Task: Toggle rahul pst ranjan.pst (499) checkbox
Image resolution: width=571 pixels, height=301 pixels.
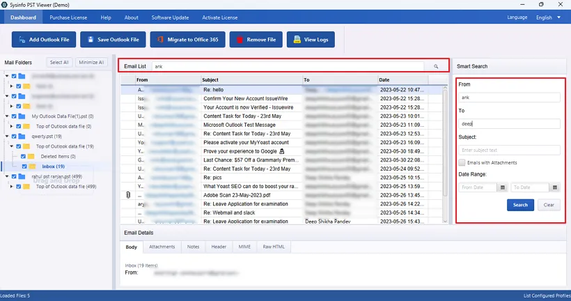Action: 14,176
